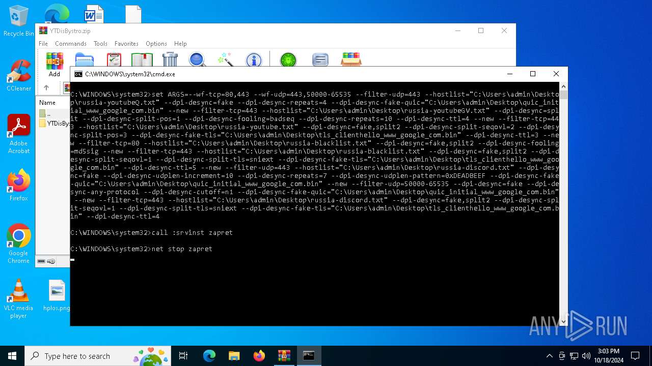Viewport: 652px width, 366px height.
Task: Open the Commands menu in WinRAR
Action: click(x=71, y=44)
